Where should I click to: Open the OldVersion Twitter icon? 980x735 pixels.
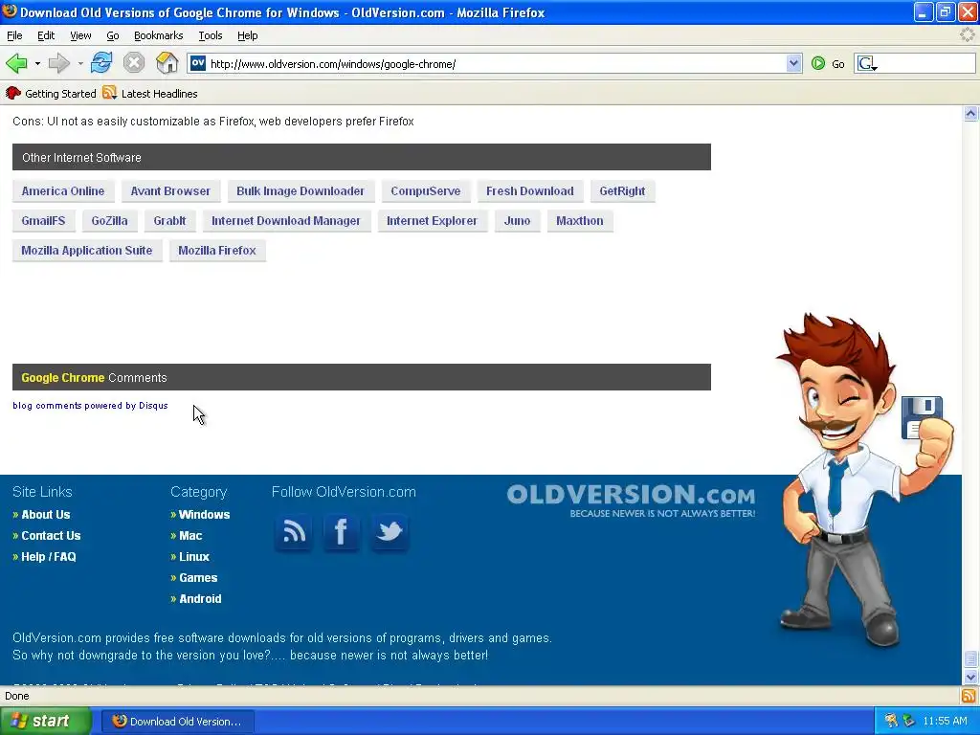point(390,532)
